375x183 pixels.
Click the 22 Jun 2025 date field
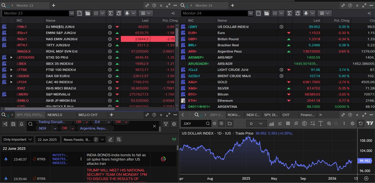click(48, 139)
